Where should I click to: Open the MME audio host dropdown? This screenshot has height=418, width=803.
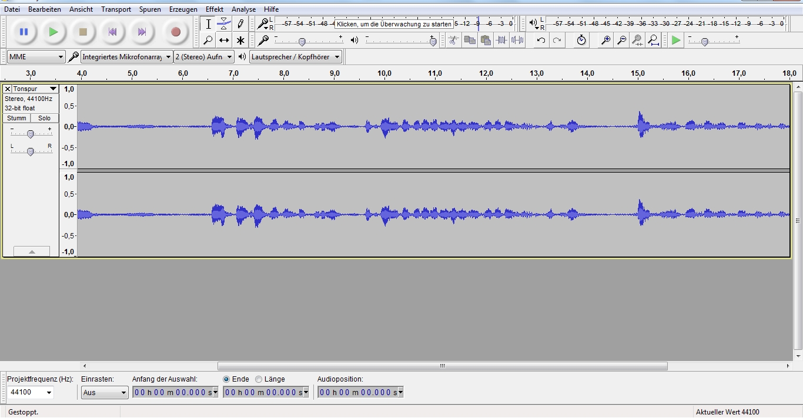(36, 57)
